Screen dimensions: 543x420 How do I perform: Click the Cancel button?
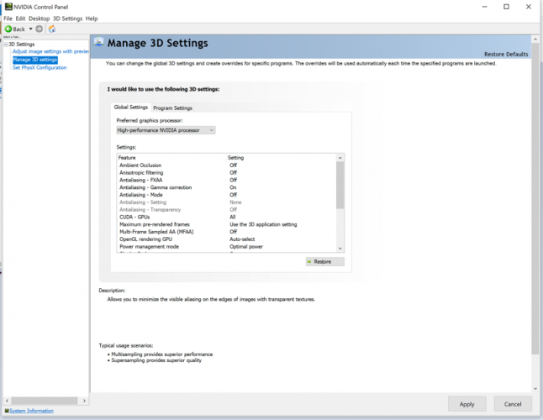point(513,404)
